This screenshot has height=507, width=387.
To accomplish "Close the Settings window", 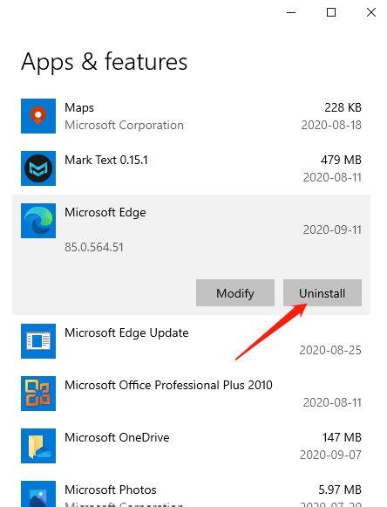I will click(371, 12).
